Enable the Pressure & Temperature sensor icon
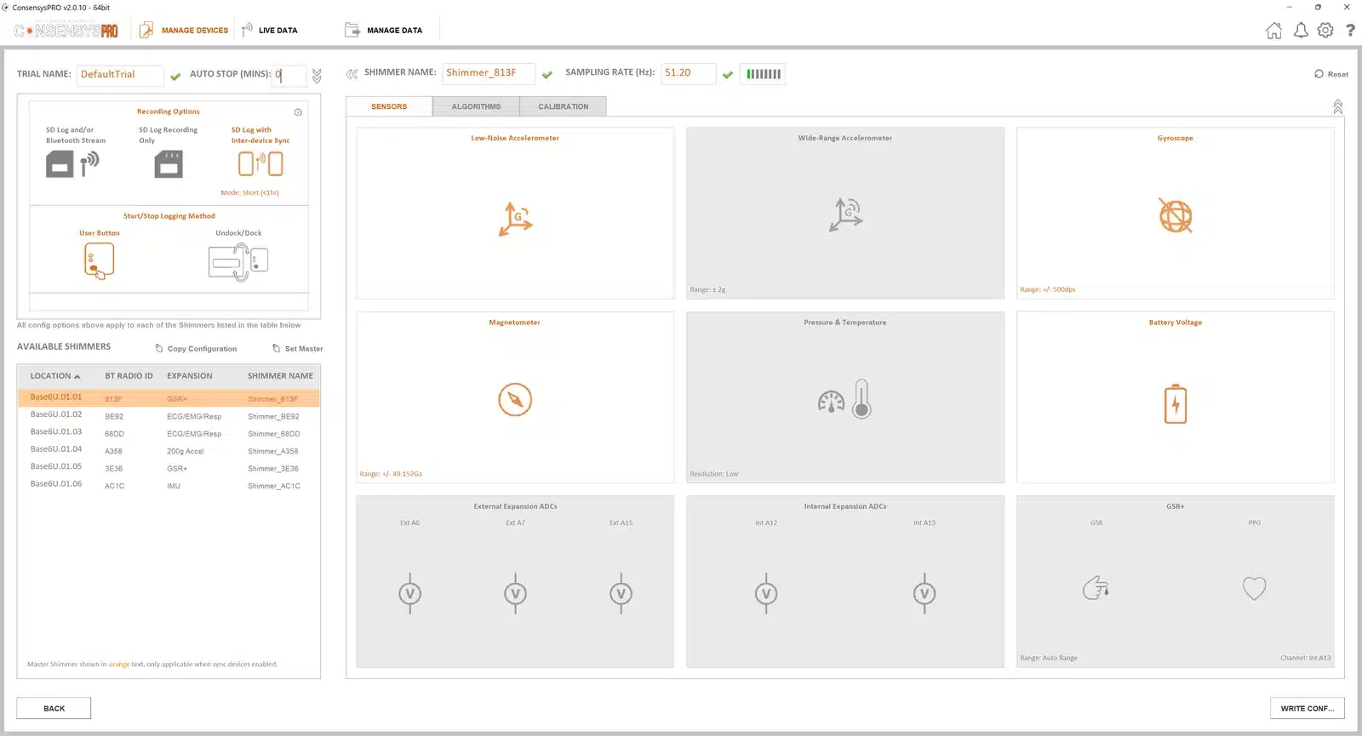The height and width of the screenshot is (736, 1362). click(x=845, y=399)
